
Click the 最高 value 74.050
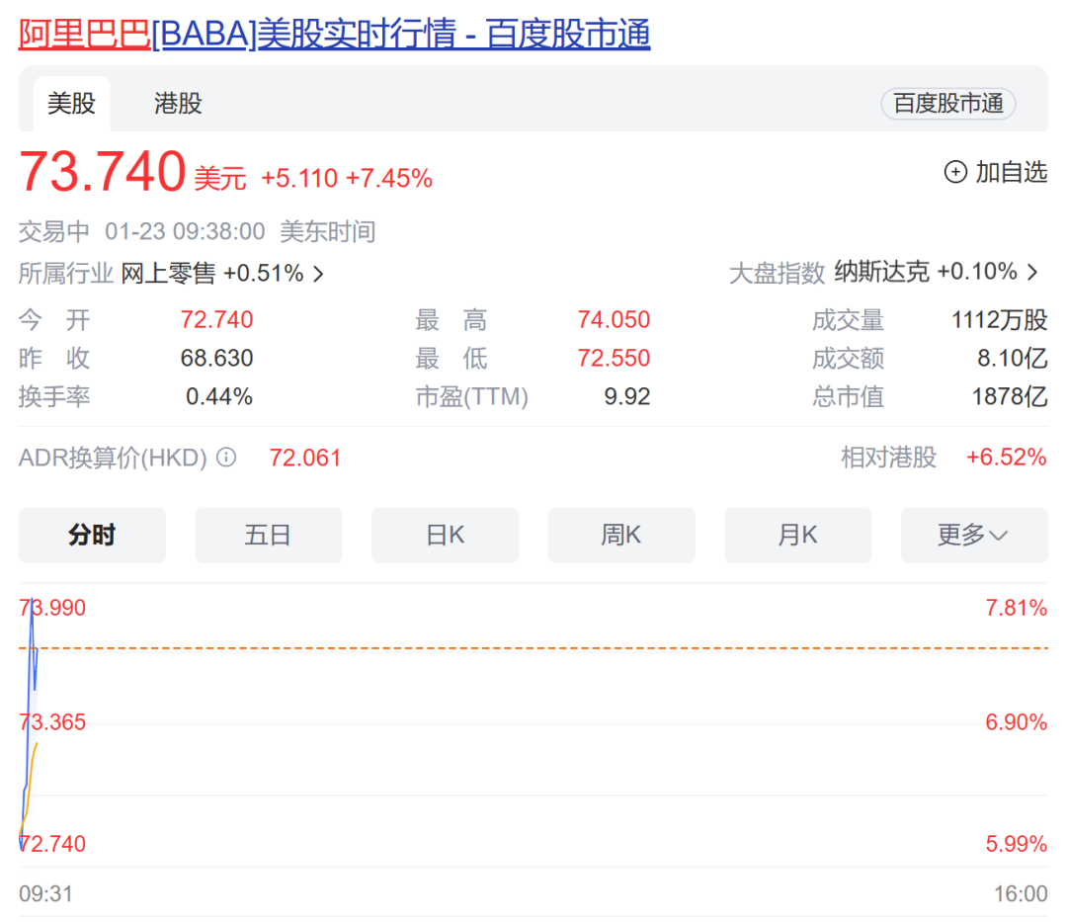[x=614, y=319]
